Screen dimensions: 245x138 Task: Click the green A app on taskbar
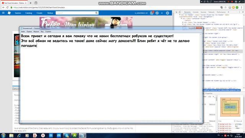pyautogui.click(x=75, y=135)
